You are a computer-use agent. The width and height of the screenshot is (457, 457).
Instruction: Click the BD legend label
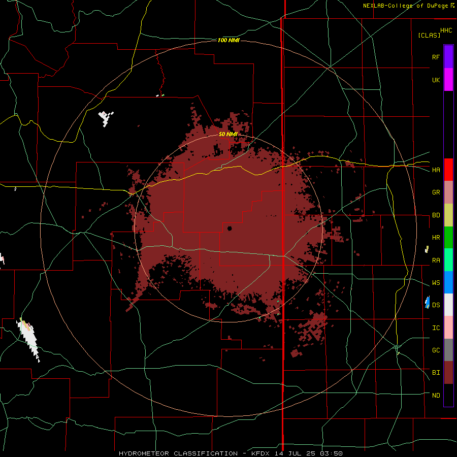[x=436, y=215]
